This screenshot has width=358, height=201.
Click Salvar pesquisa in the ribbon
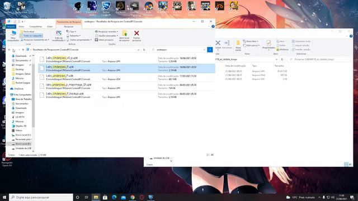(104, 40)
